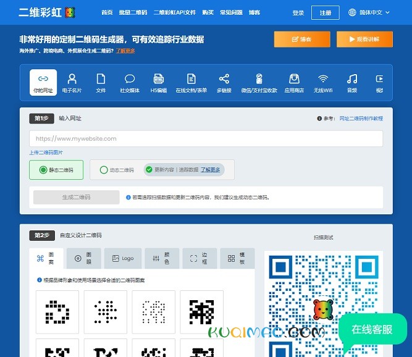
Task: Open 常见问题 menu item
Action: click(231, 12)
